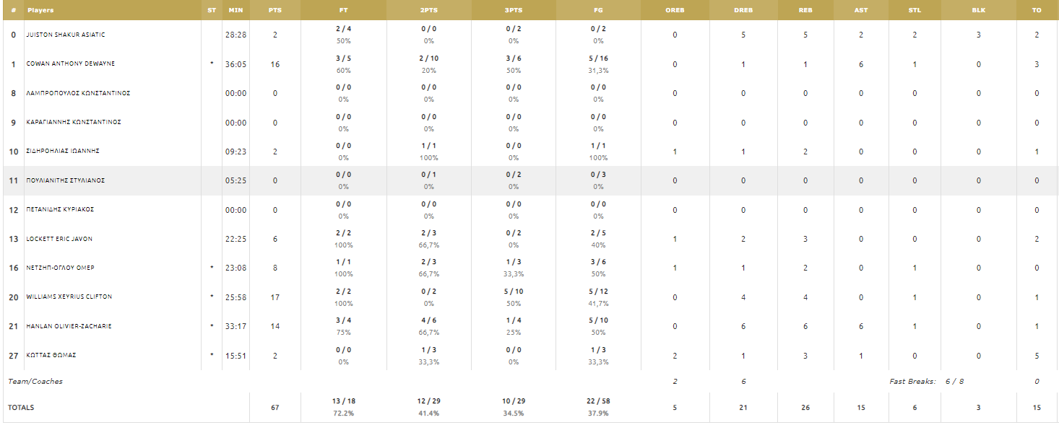1059x425 pixels.
Task: Sort by the TO column header
Action: [x=1037, y=10]
